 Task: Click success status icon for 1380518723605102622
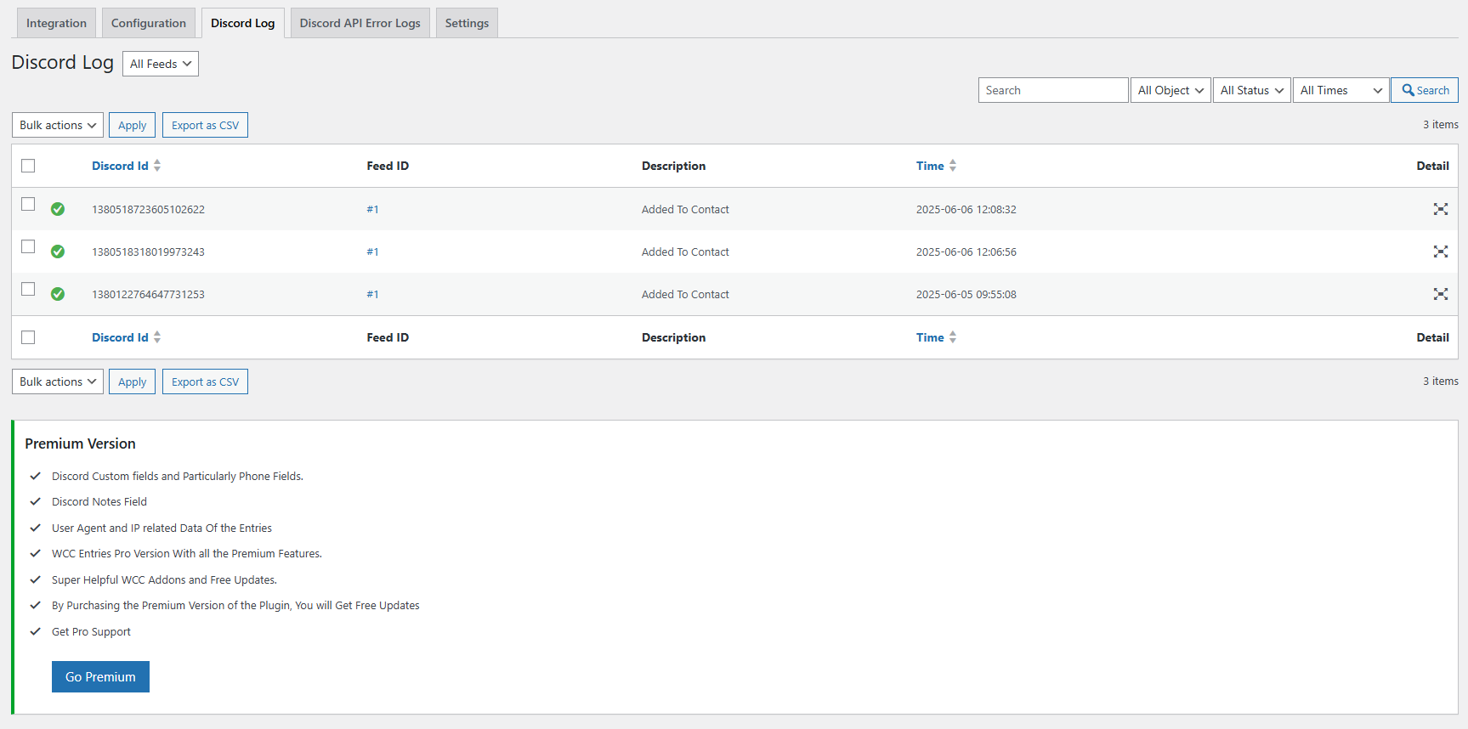(58, 209)
